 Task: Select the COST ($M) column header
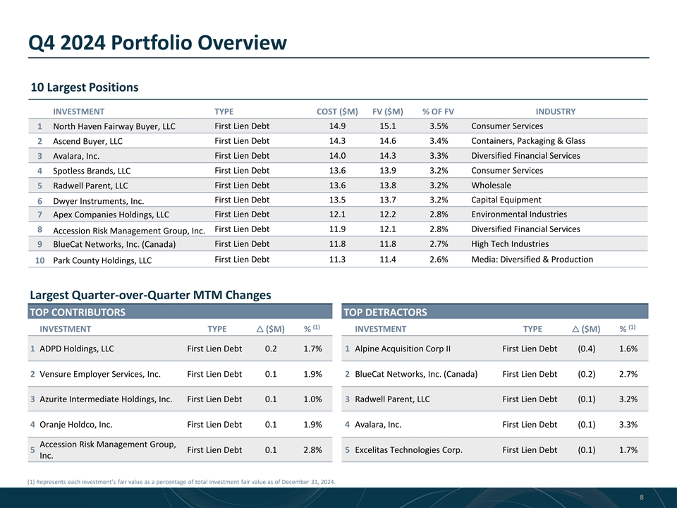pos(337,111)
